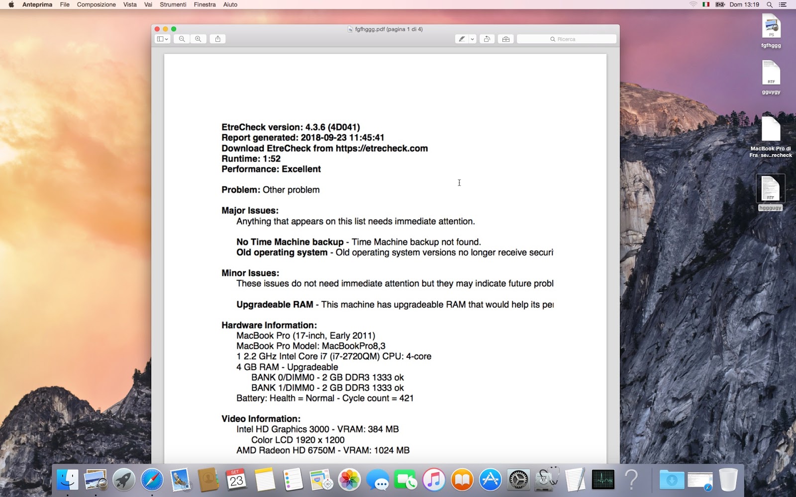
Task: Open App Store from the Dock
Action: 490,480
